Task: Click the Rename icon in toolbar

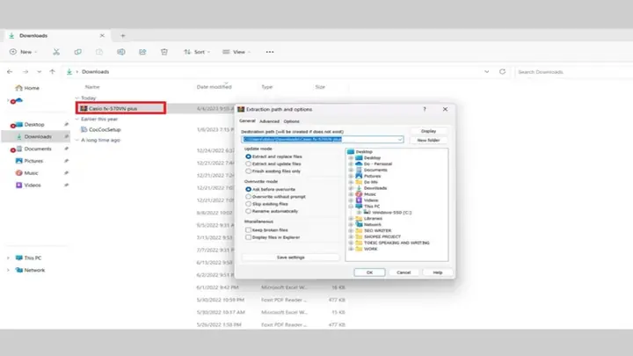Action: tap(121, 52)
